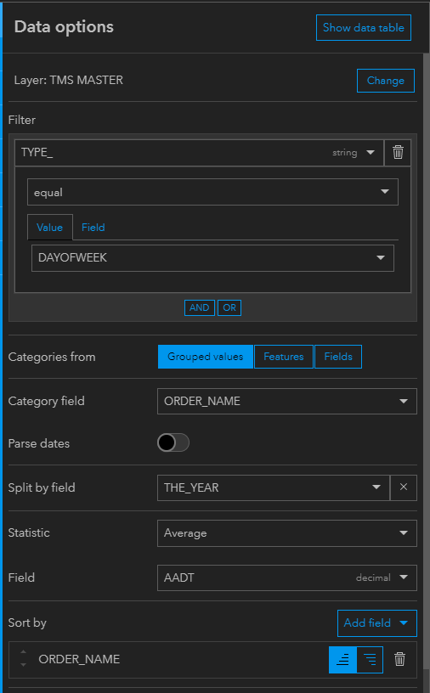Remove the ORDER_NAME sort field
Viewport: 430px width, 693px height.
pos(399,659)
